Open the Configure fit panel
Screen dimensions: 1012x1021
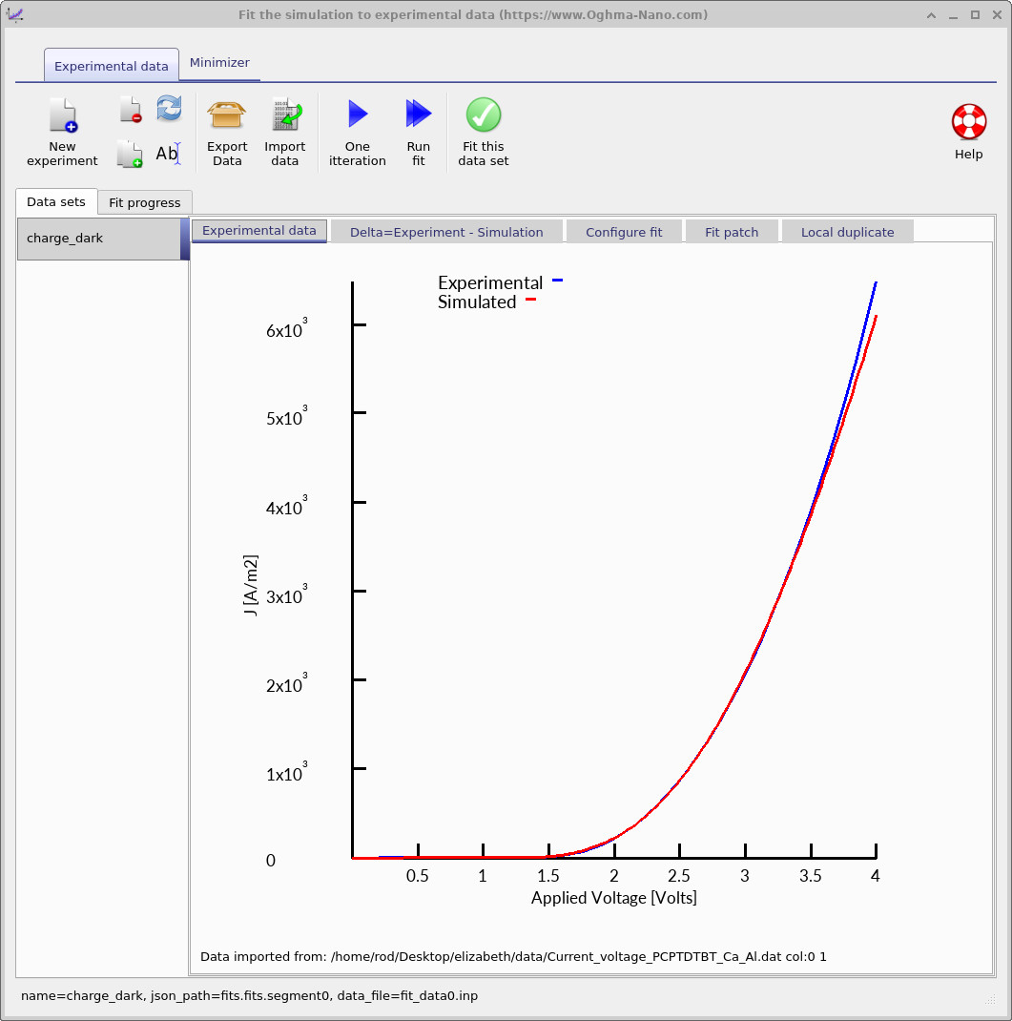(x=624, y=231)
